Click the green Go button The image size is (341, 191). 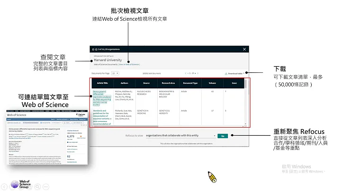coord(223,136)
